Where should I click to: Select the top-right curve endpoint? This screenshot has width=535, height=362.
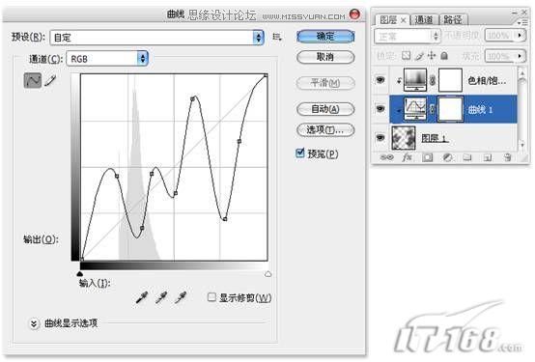click(x=266, y=75)
